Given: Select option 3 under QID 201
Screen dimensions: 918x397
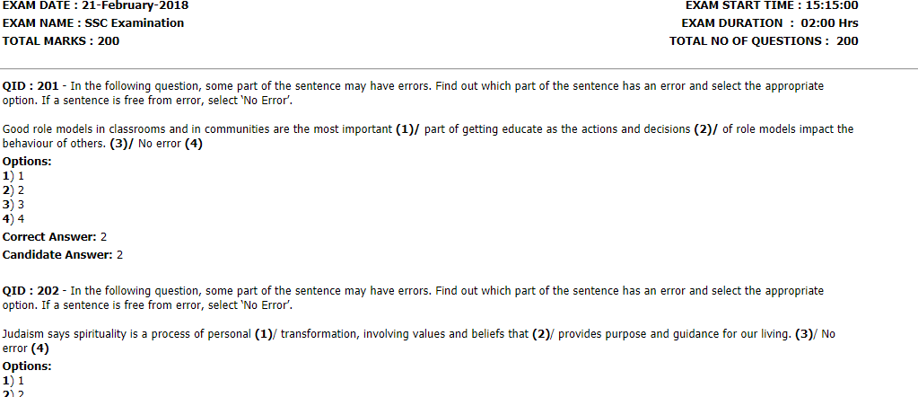Looking at the screenshot, I should [13, 205].
